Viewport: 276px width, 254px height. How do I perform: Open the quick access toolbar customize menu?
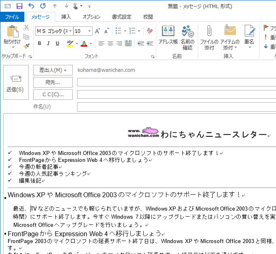89,6
